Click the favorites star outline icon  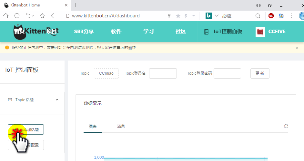pyautogui.click(x=42, y=16)
